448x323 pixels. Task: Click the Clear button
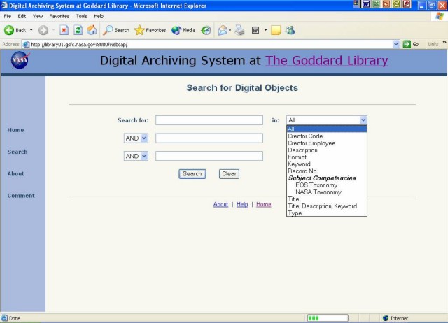[x=229, y=174]
